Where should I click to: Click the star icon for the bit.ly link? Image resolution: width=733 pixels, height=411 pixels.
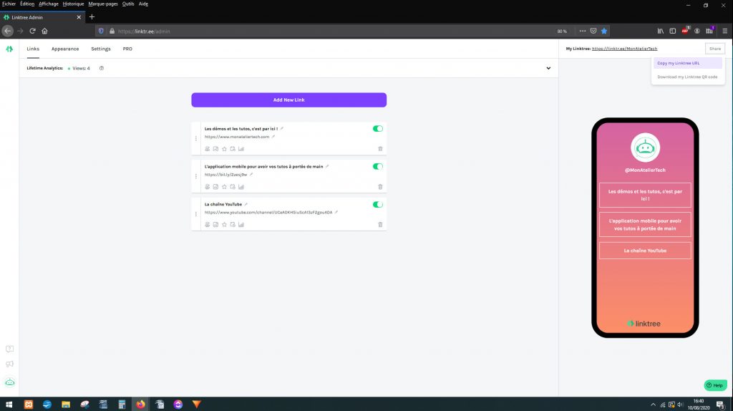[x=224, y=187]
